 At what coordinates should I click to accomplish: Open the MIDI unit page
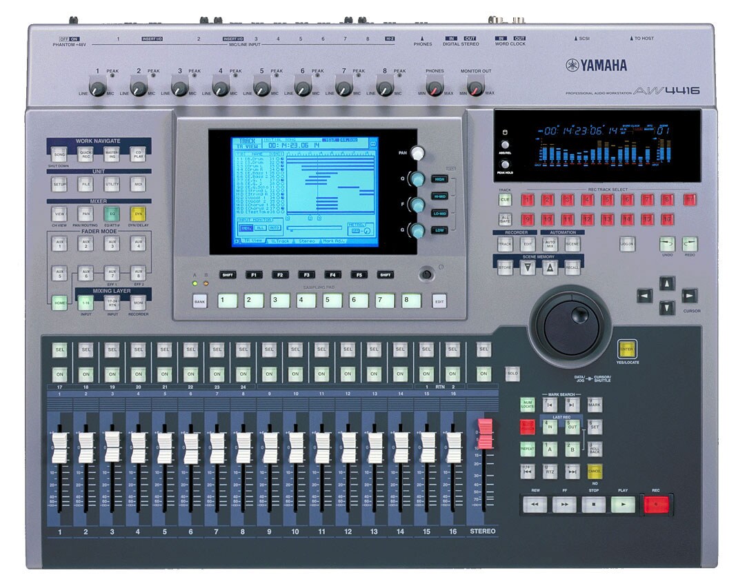137,184
